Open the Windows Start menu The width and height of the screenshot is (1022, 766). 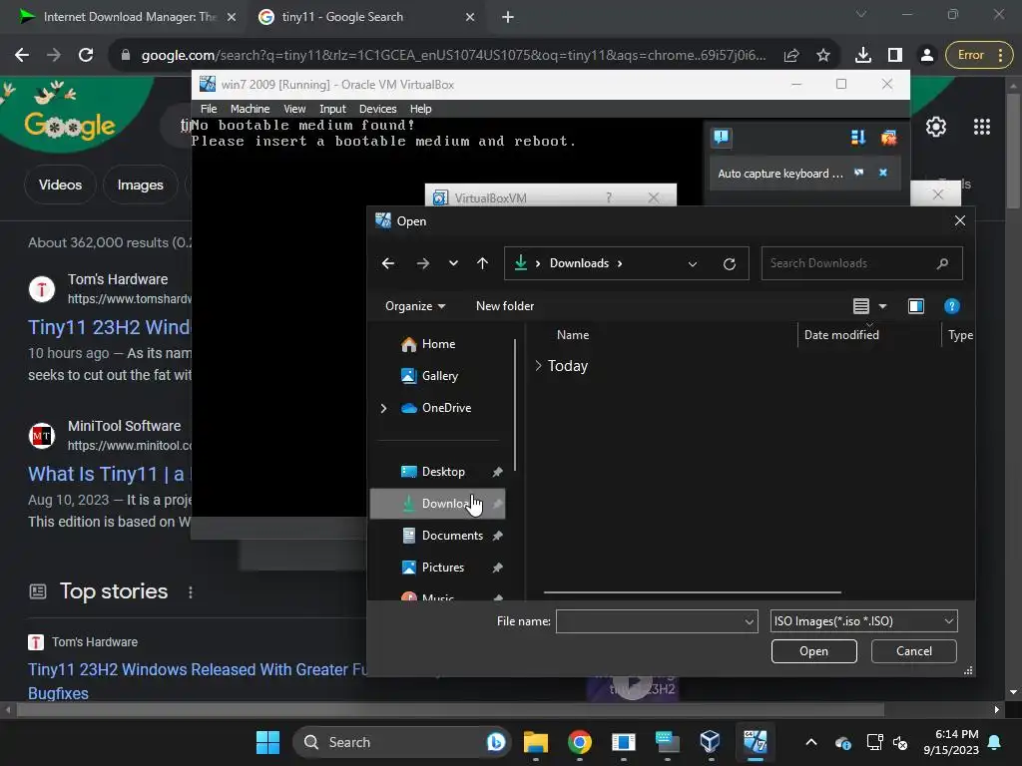click(x=267, y=742)
